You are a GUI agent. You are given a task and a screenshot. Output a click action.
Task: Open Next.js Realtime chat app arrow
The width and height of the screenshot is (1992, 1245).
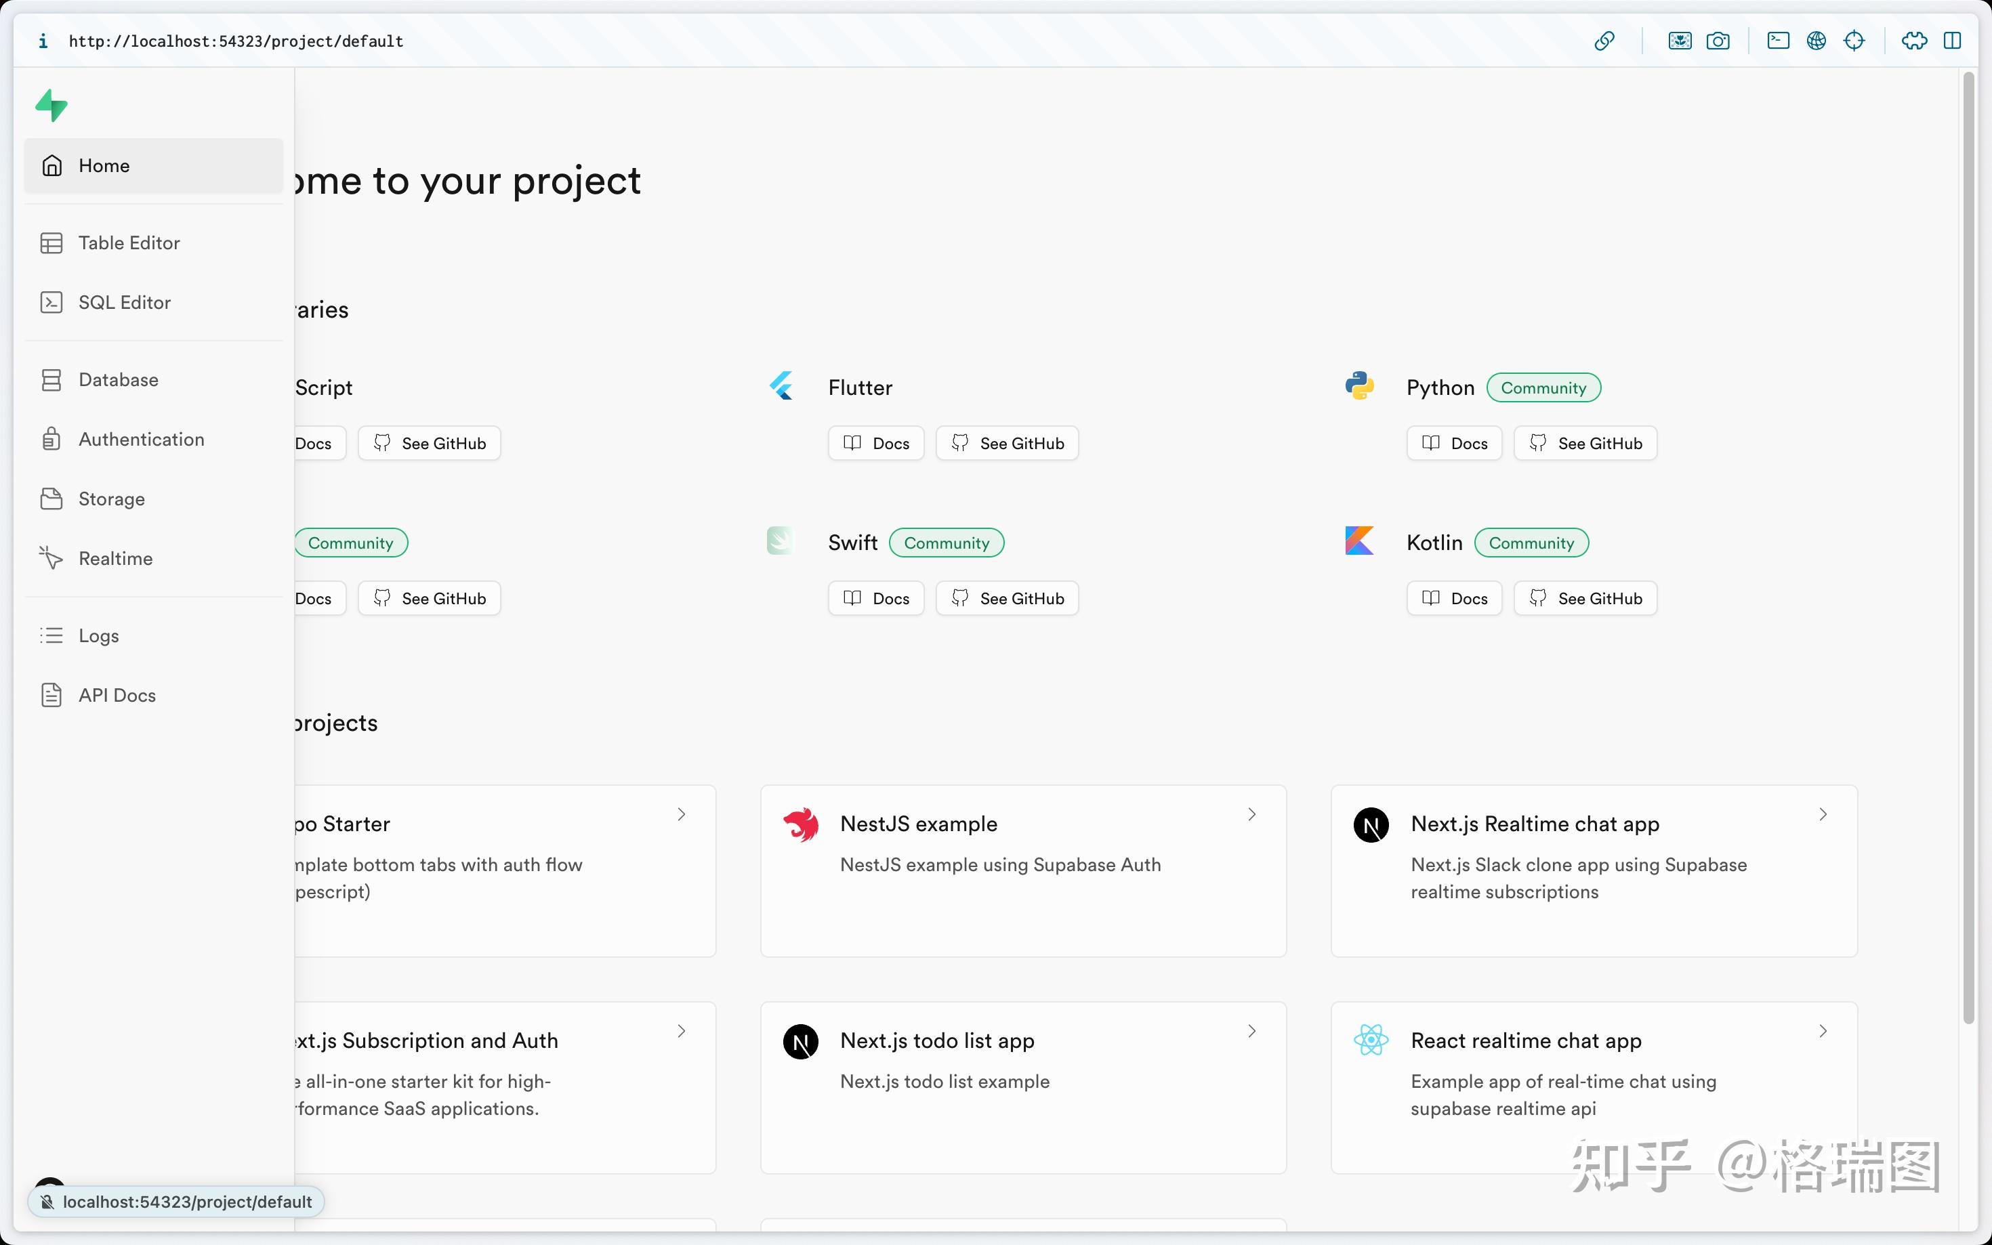click(1823, 814)
